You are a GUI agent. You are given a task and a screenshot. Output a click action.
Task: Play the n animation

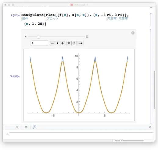57,43
